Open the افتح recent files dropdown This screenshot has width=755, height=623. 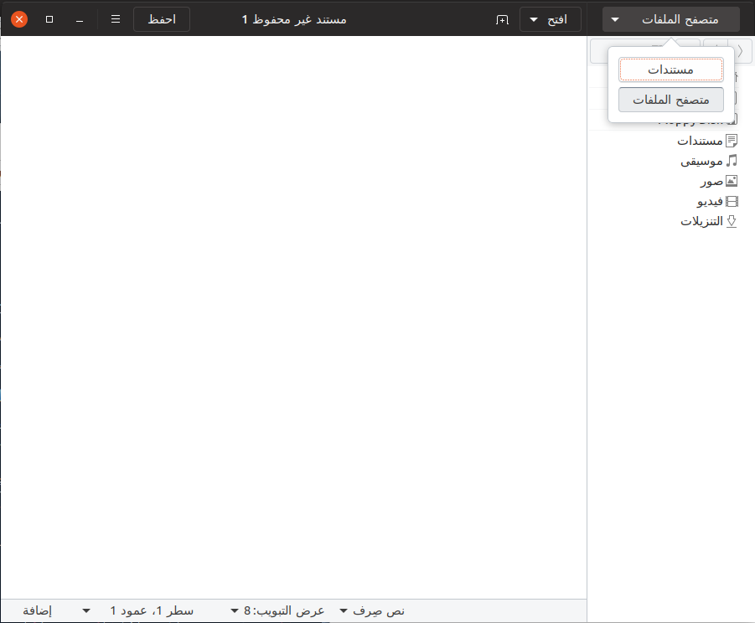point(550,19)
